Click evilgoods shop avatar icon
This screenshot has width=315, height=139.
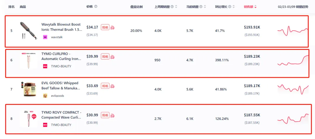pos(45,96)
